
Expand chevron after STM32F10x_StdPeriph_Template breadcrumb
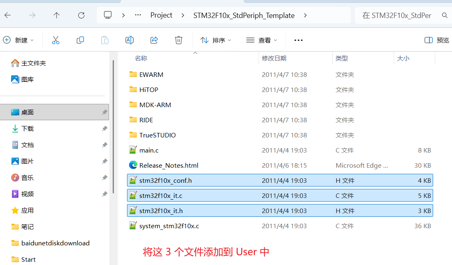point(306,15)
